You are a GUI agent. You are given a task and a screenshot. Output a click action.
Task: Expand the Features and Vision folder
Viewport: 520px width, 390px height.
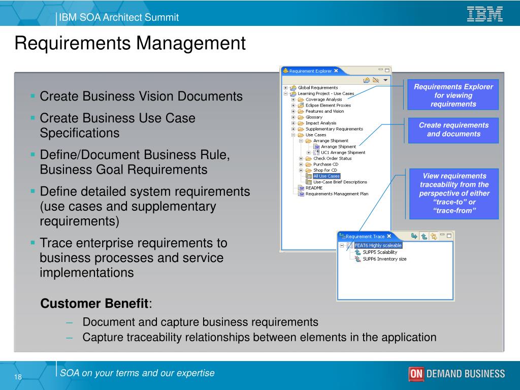point(293,111)
